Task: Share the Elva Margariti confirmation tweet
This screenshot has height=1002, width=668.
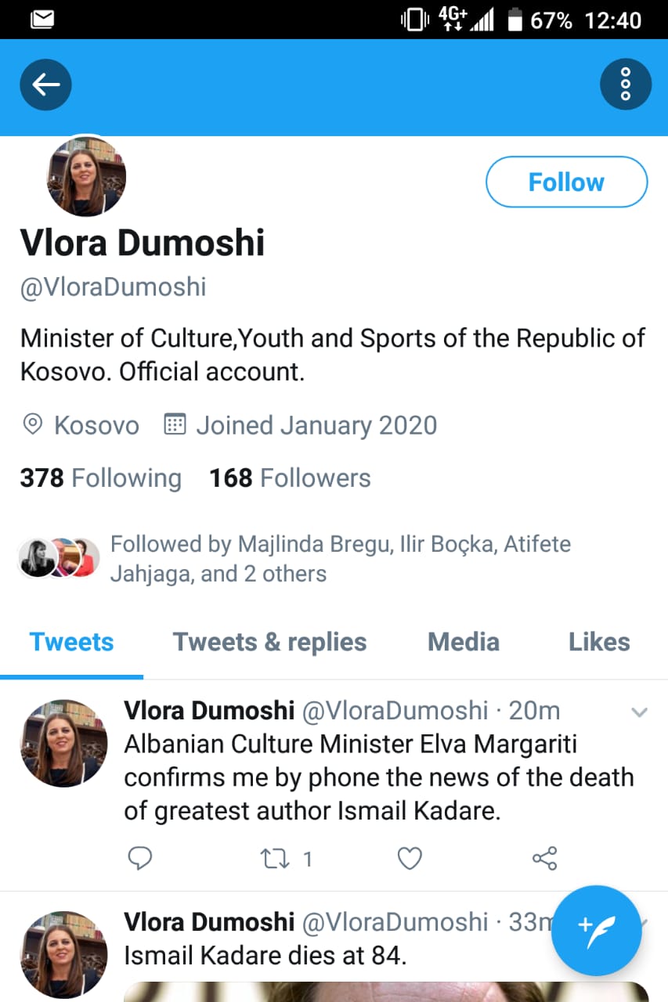Action: click(x=544, y=859)
